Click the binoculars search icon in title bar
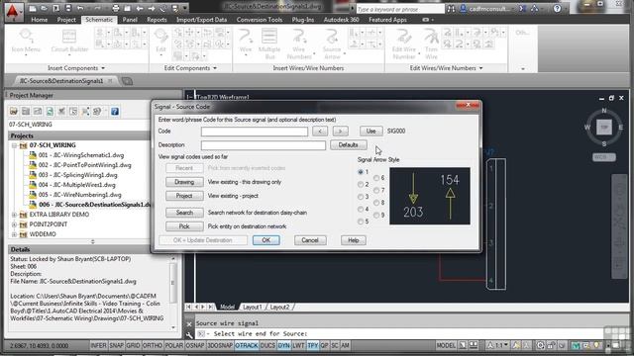634x356 pixels. coord(451,9)
